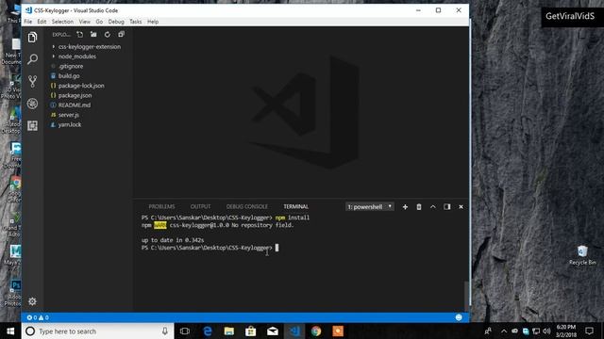The width and height of the screenshot is (604, 339).
Task: Open Google Chrome from taskbar
Action: pos(316,331)
